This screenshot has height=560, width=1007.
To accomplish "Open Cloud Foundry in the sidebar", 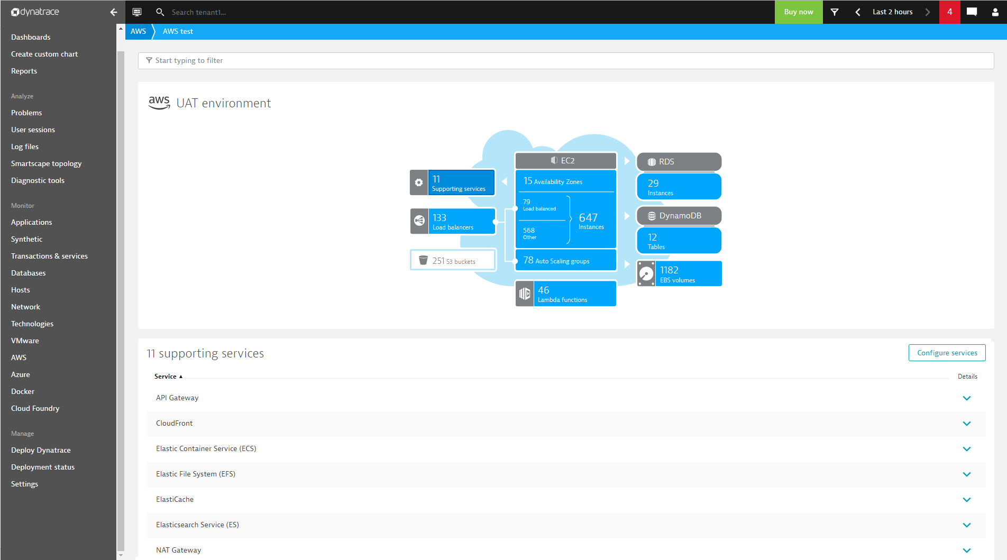I will click(x=35, y=408).
